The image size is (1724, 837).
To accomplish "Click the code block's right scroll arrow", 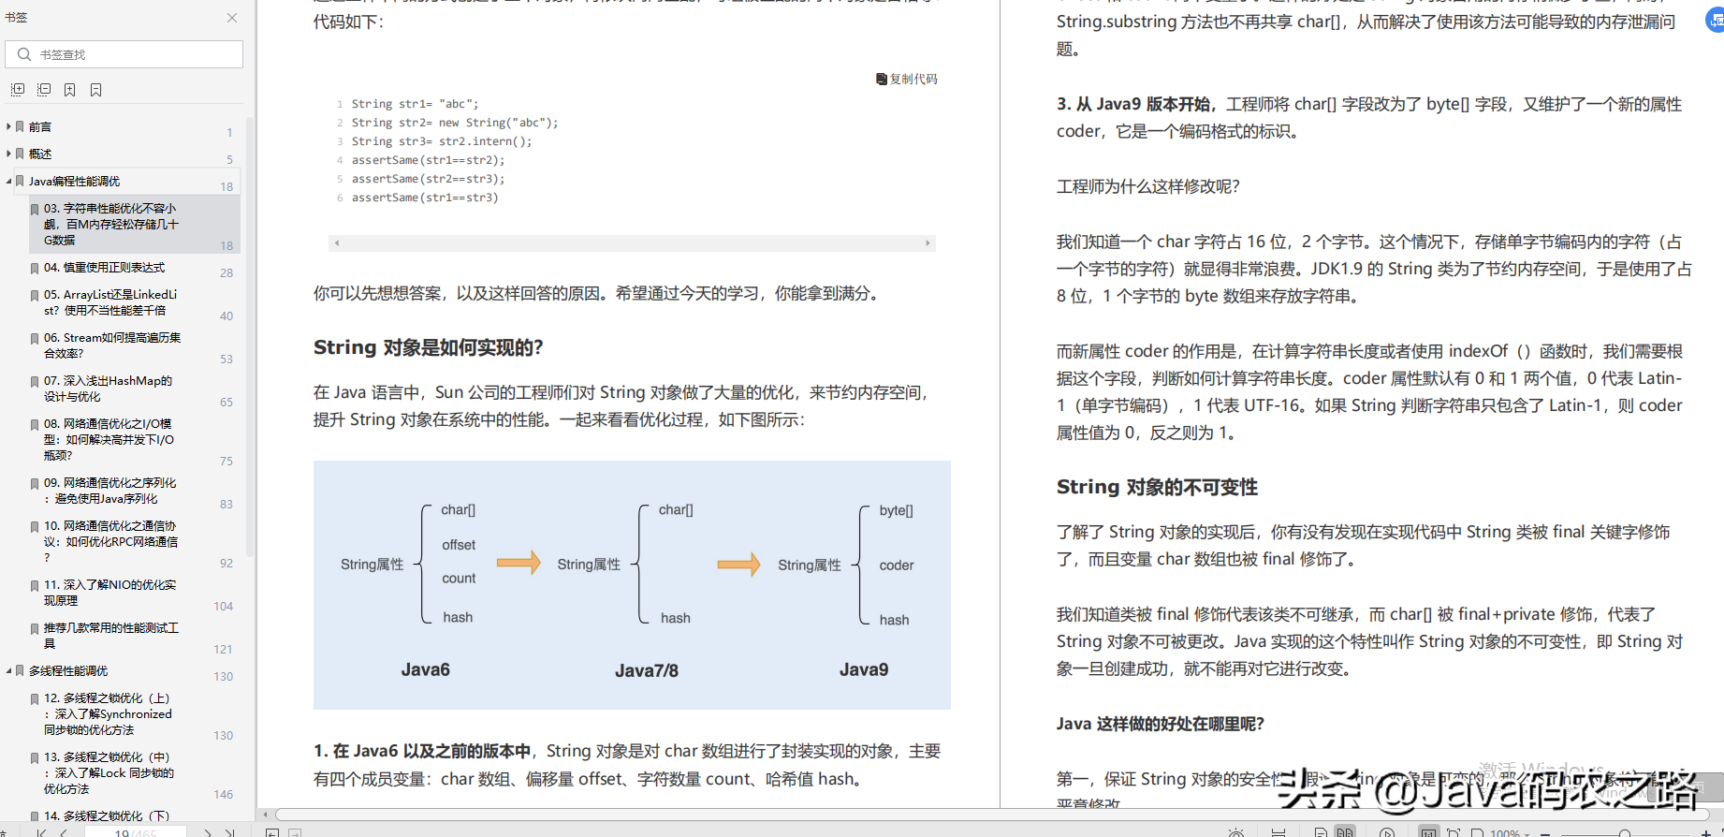I will tap(928, 242).
